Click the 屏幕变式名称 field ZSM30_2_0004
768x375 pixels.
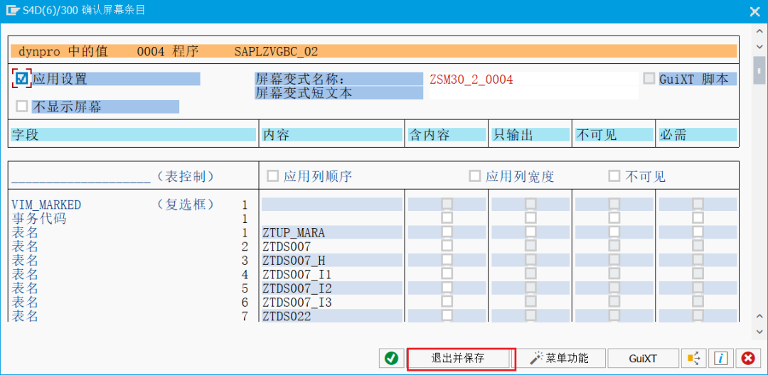coord(534,79)
